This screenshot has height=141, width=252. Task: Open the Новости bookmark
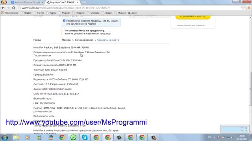tap(78, 13)
